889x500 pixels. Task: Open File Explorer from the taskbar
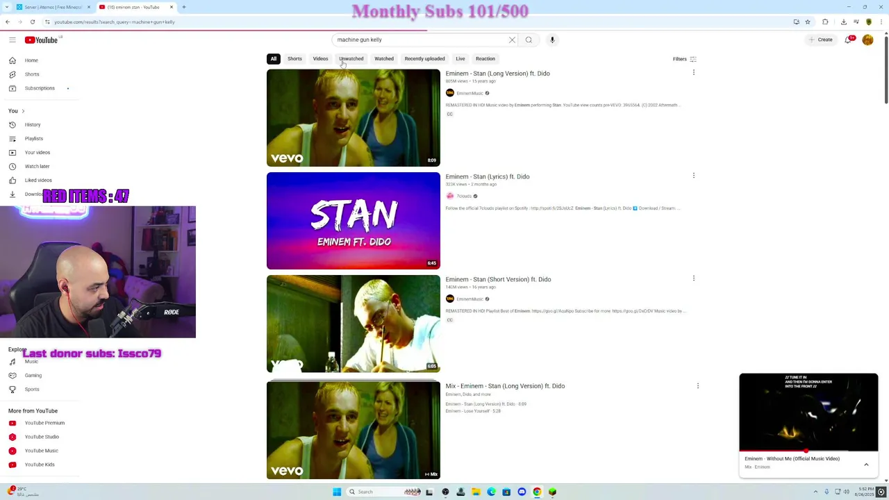click(476, 492)
